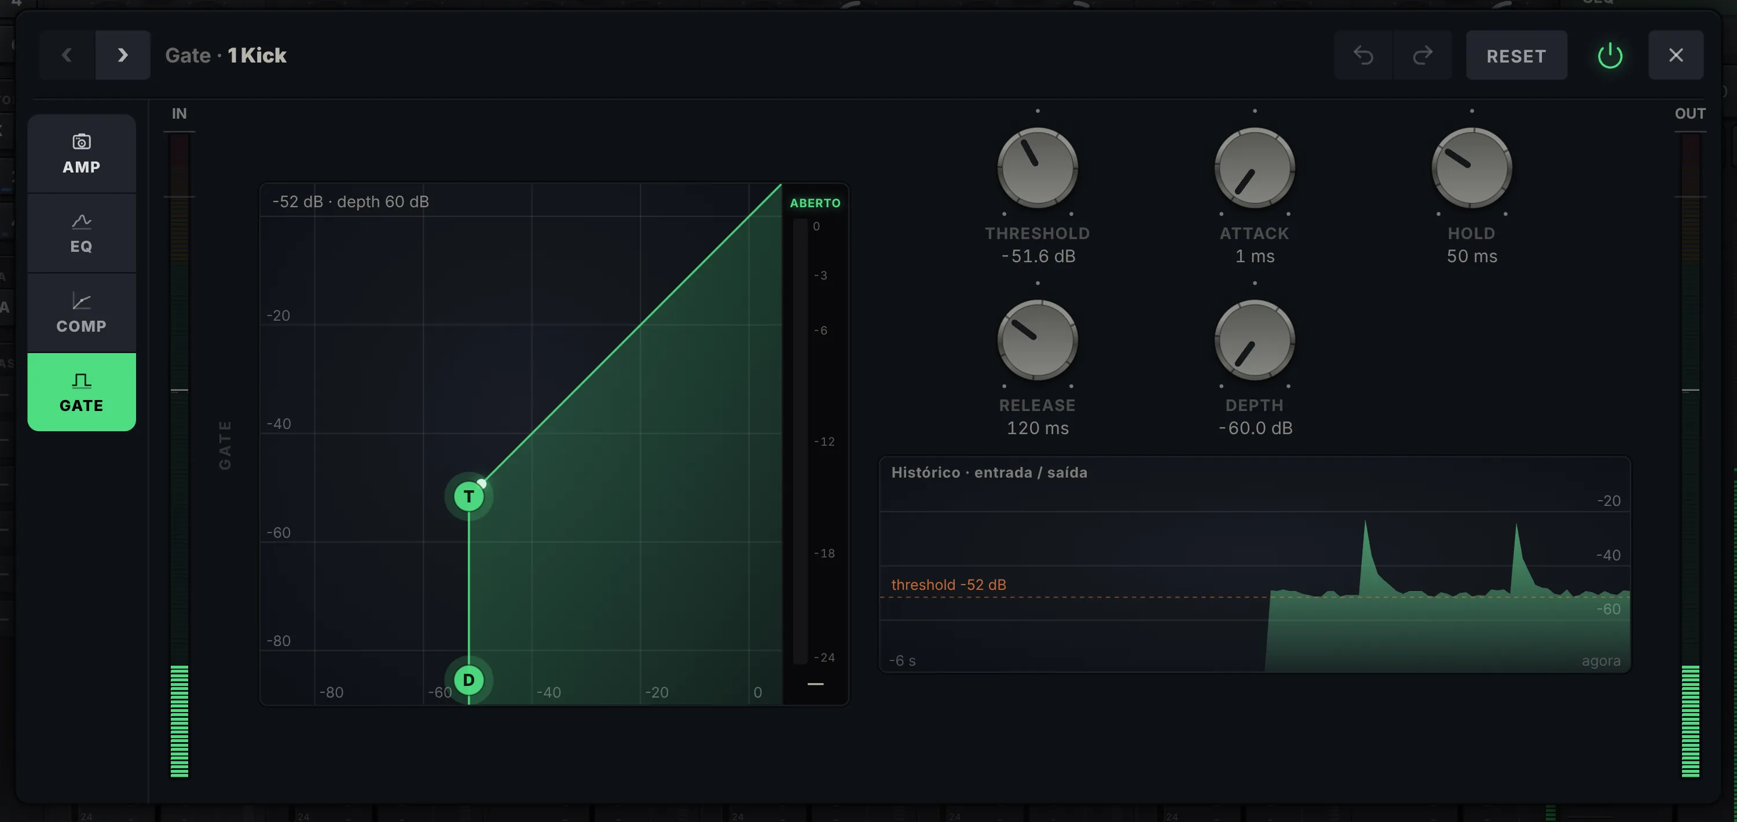Image resolution: width=1737 pixels, height=822 pixels.
Task: Click the 'Gate · 1 Kick' title
Action: click(226, 56)
